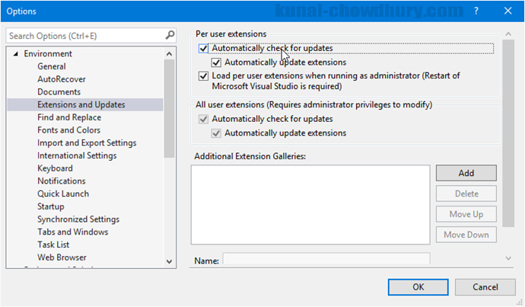Click the Move Down button
Screen dimensions: 525x307
point(466,235)
